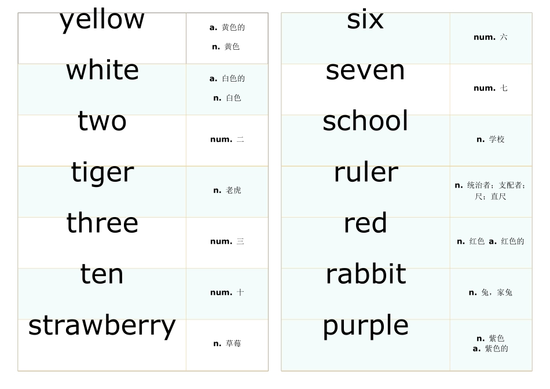Click the word "rabbit"
Screen dimensions: 550x389
point(365,274)
